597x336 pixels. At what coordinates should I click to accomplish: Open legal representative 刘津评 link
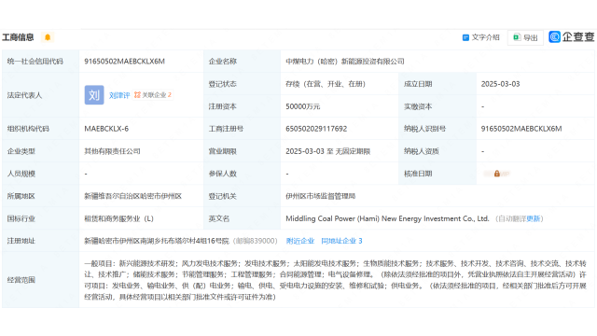click(119, 95)
